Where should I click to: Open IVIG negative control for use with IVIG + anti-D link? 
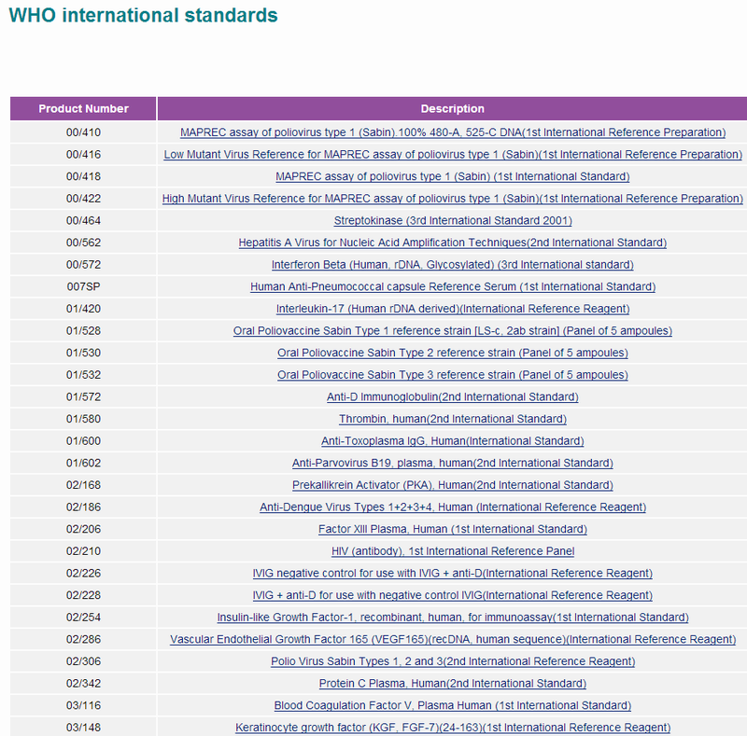click(453, 573)
